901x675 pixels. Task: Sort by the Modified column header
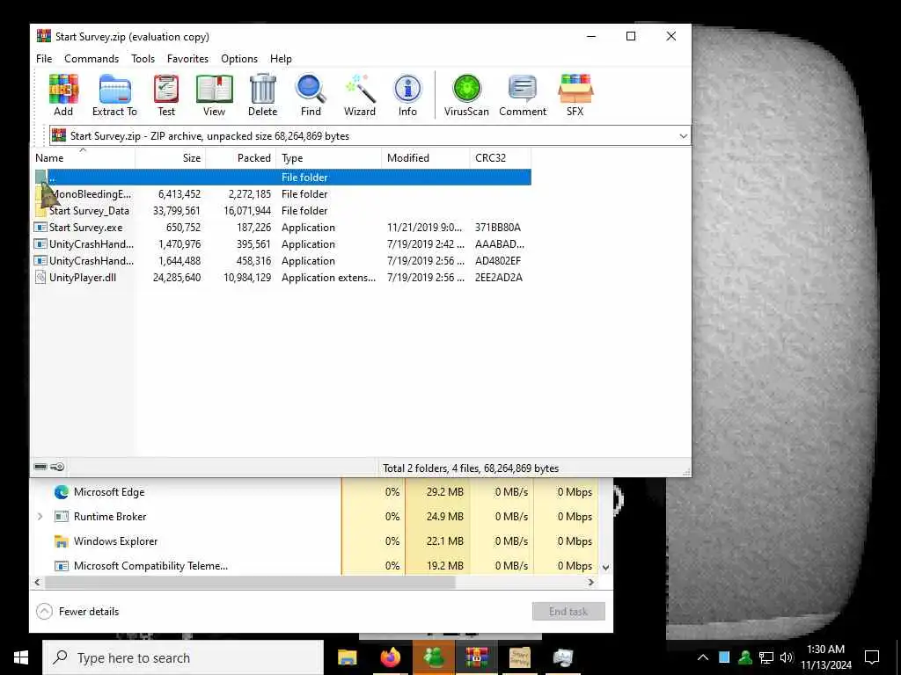click(x=425, y=158)
